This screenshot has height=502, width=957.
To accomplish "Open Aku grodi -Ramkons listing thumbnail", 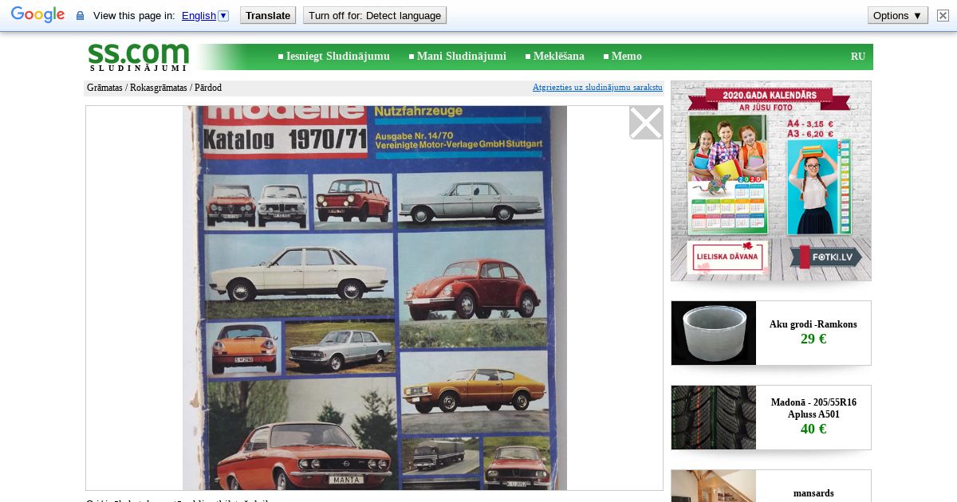I will (714, 333).
